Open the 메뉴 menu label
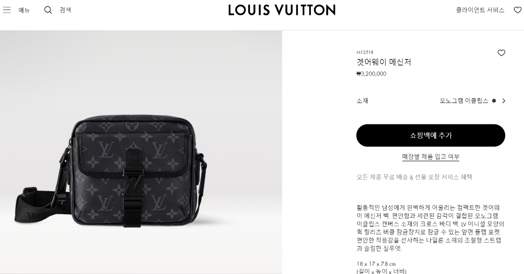 (x=24, y=10)
